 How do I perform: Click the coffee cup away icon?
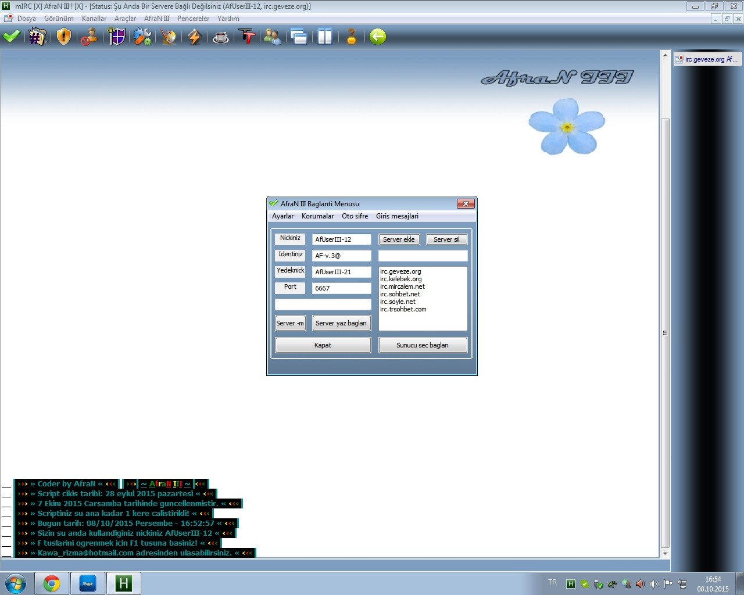click(221, 38)
